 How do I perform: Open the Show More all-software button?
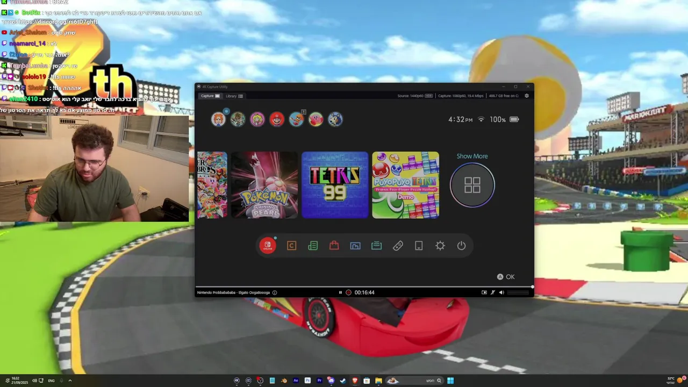(472, 185)
